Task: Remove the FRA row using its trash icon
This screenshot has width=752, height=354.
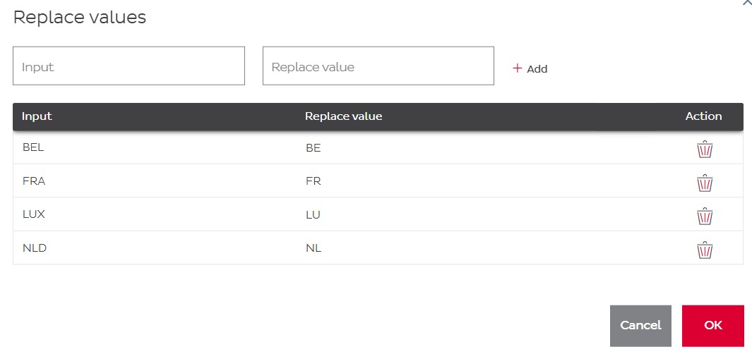Action: pyautogui.click(x=705, y=183)
